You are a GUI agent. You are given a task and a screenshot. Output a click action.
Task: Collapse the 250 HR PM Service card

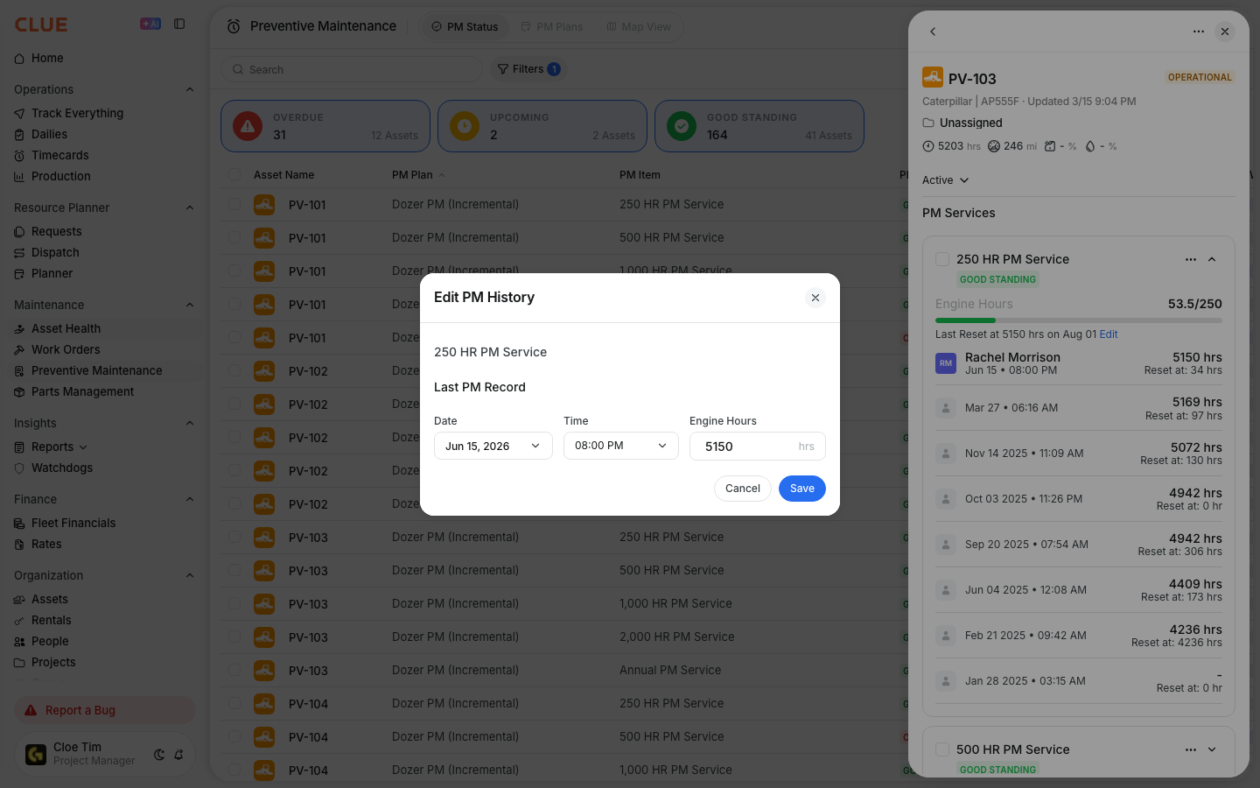coord(1212,259)
